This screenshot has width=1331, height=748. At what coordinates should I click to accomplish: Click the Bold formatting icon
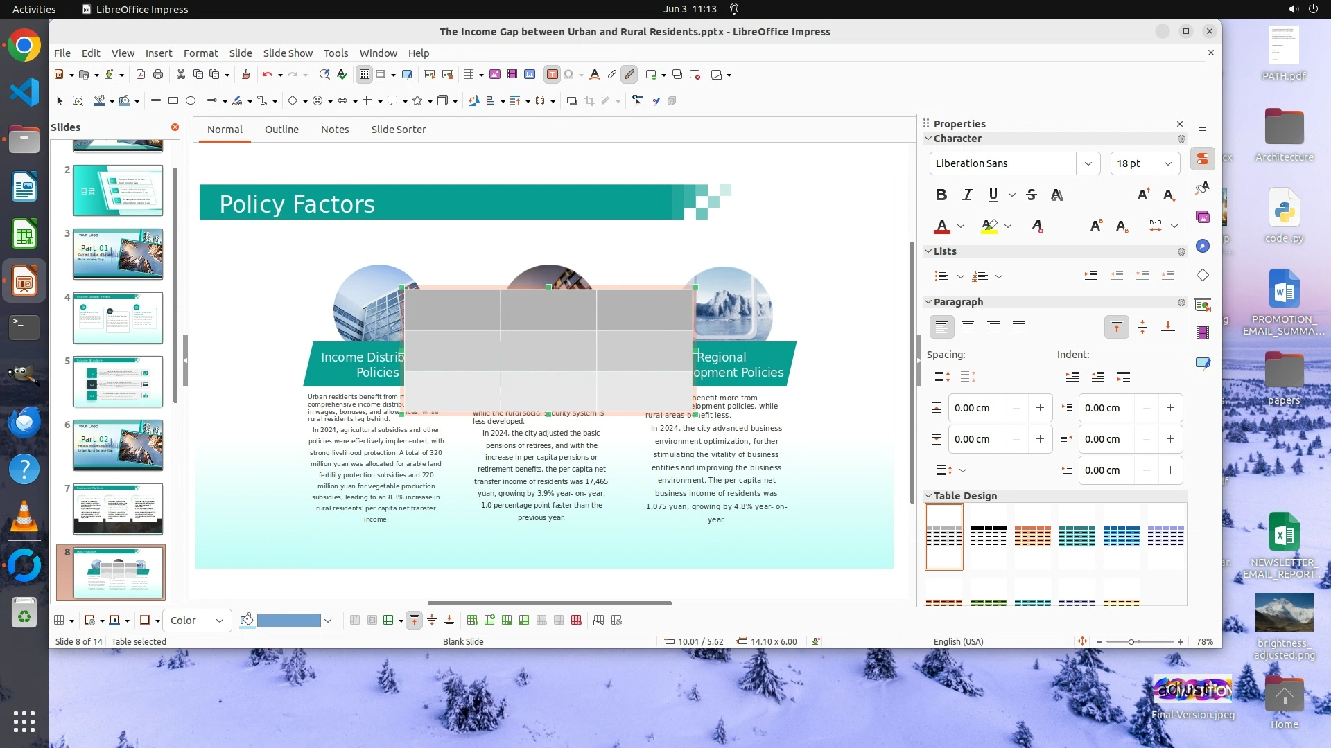941,195
